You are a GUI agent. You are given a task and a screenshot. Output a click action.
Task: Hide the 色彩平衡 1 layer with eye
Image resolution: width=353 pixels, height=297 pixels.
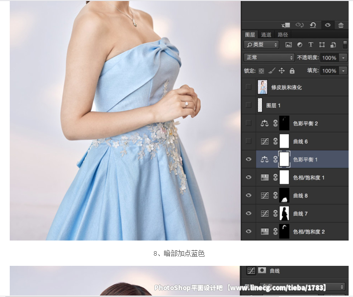[248, 159]
